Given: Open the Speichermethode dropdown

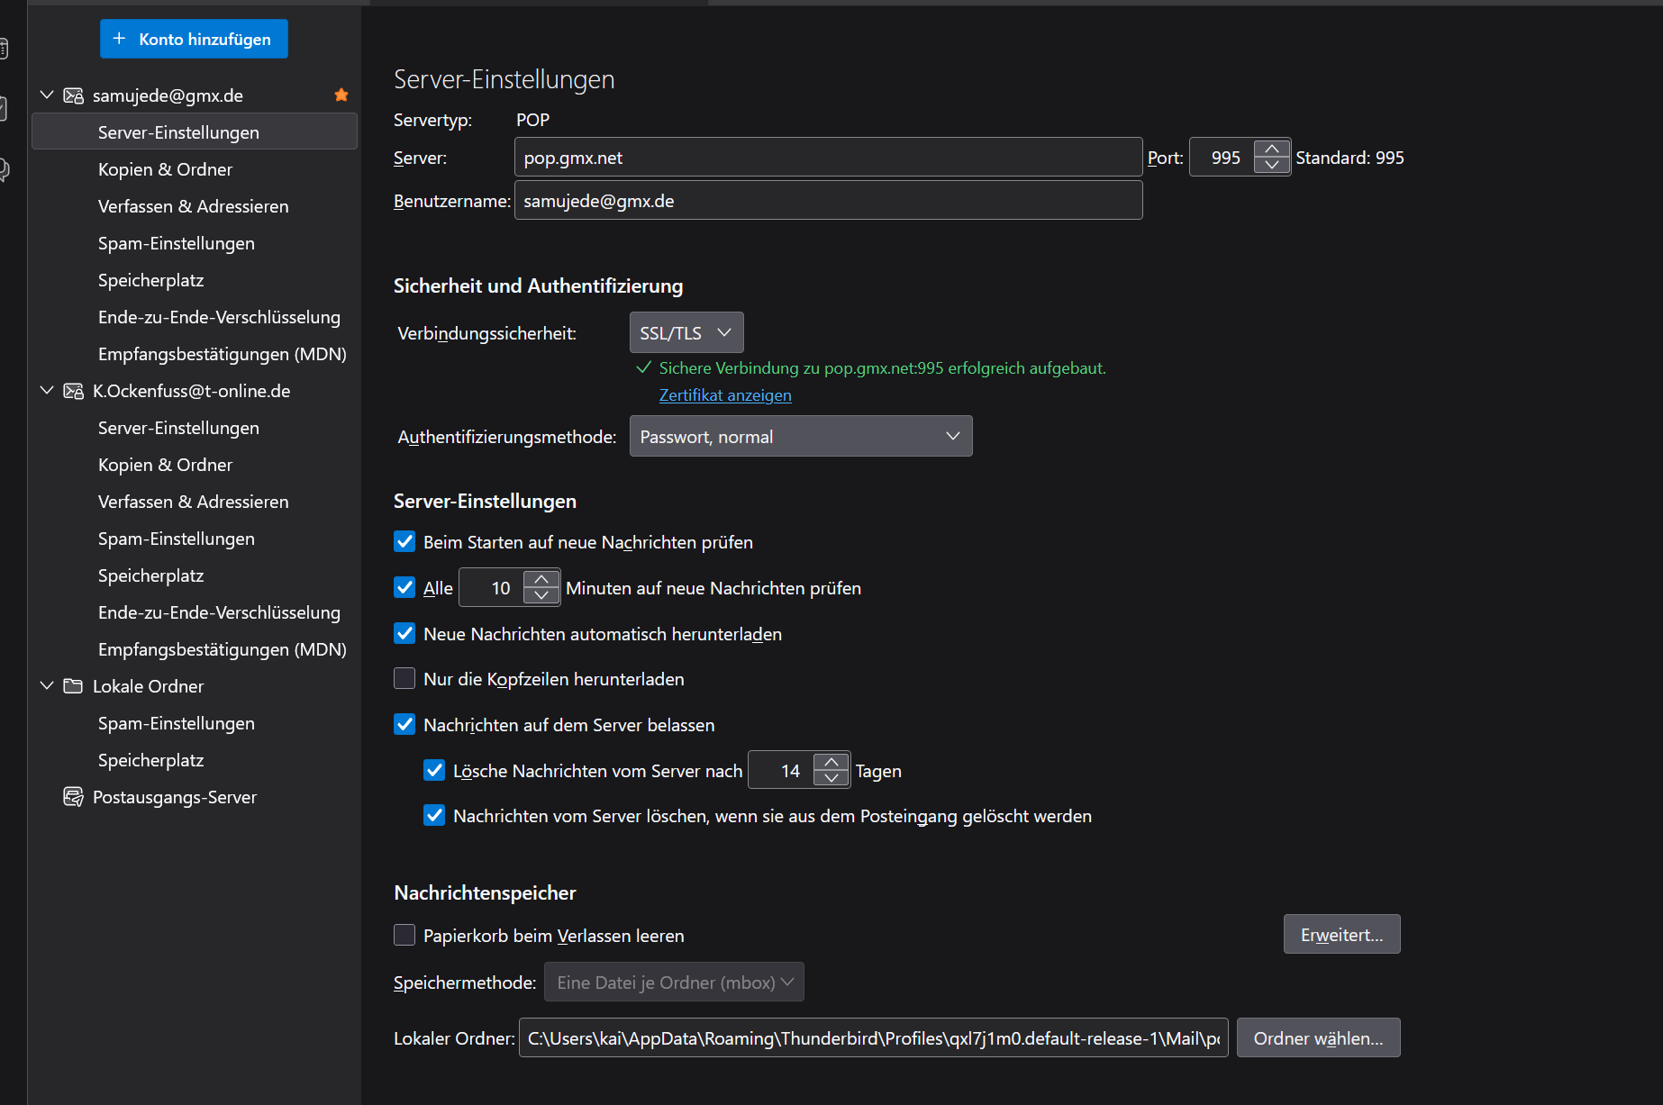Looking at the screenshot, I should coord(674,982).
